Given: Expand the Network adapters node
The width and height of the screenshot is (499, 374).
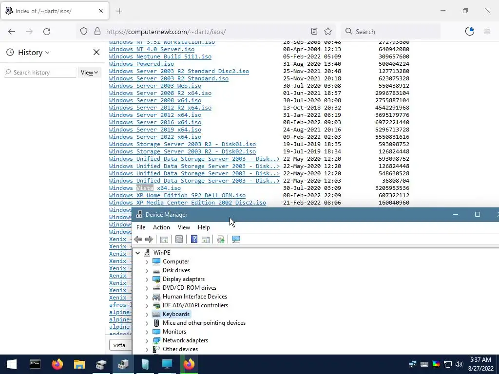Looking at the screenshot, I should [147, 340].
